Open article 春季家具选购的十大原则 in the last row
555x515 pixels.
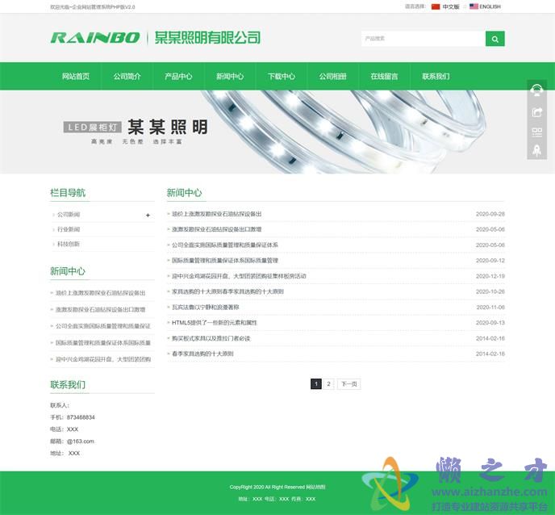click(202, 354)
